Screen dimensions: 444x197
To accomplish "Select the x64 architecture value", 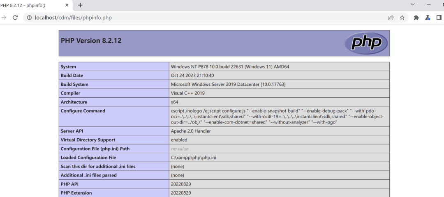I will pyautogui.click(x=175, y=102).
